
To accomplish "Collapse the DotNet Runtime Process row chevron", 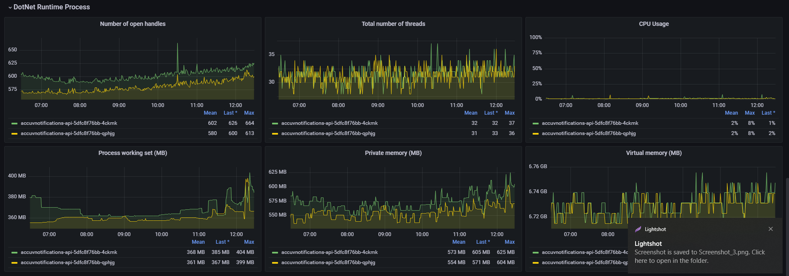I will click(10, 7).
